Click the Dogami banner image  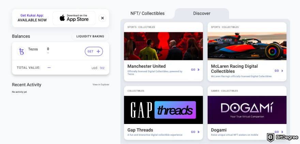(247, 110)
